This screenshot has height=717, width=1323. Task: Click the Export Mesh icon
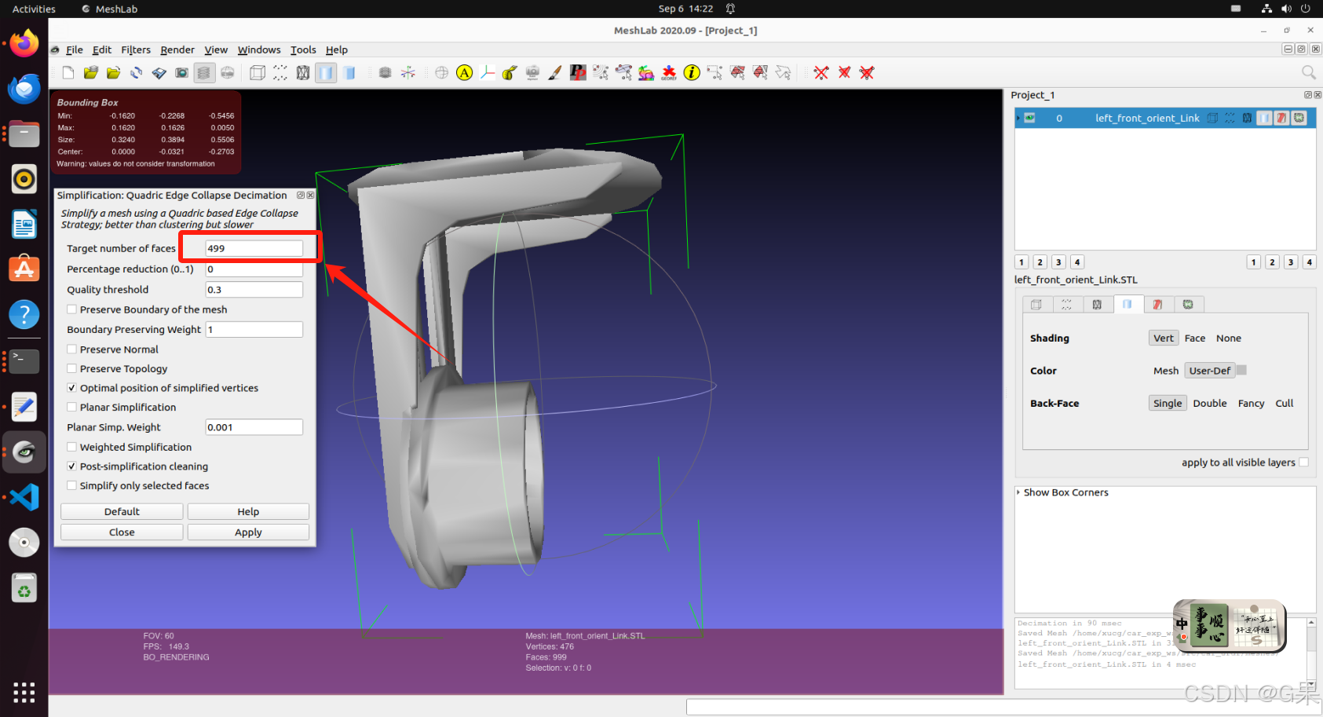point(159,73)
